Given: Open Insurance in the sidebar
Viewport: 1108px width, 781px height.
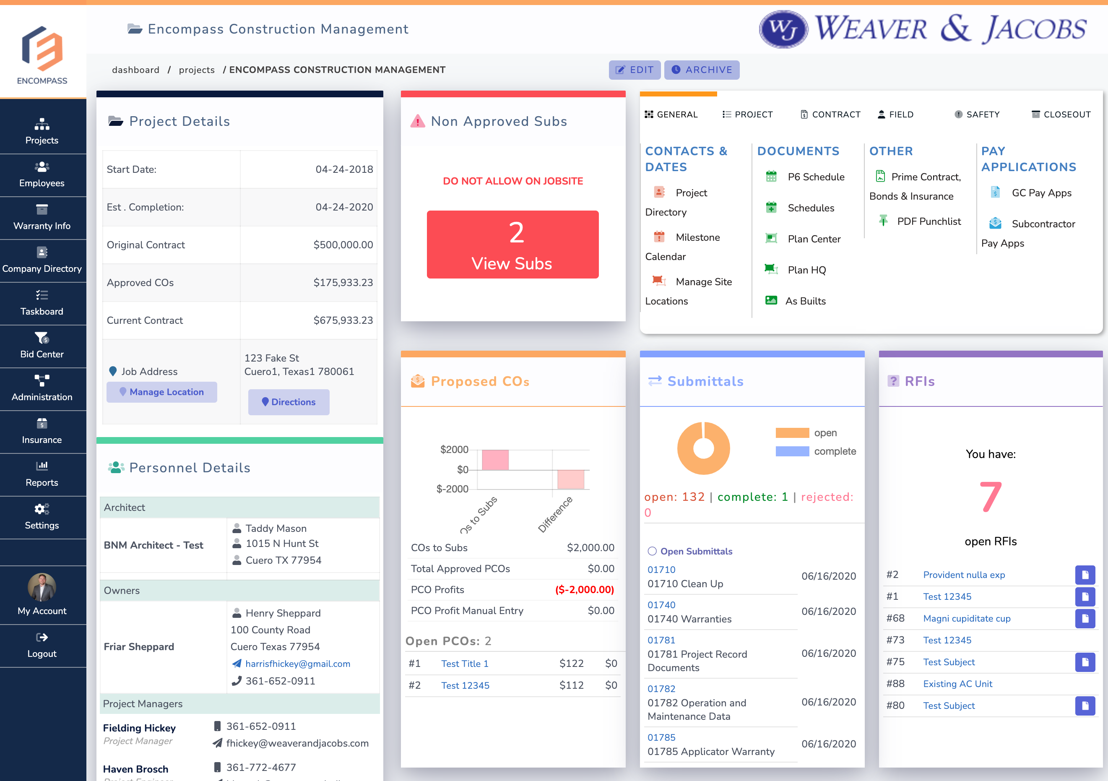Looking at the screenshot, I should (x=42, y=431).
